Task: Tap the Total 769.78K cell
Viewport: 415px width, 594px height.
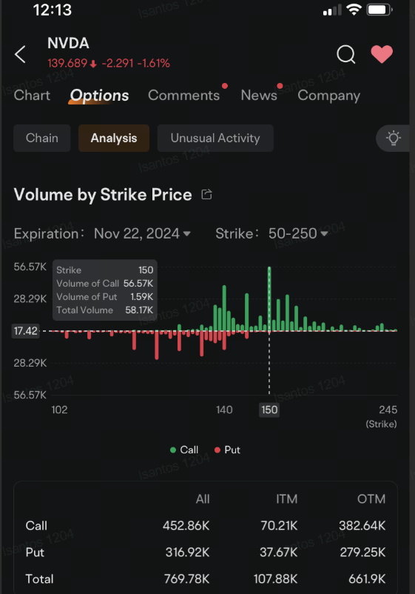Action: [x=186, y=579]
